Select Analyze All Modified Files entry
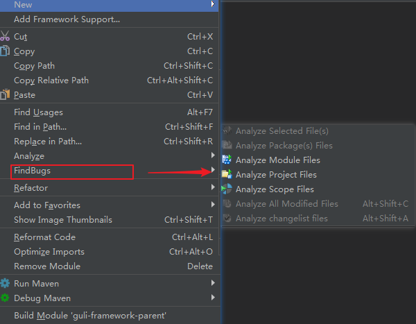Screen dimensions: 416x324 coord(318,204)
